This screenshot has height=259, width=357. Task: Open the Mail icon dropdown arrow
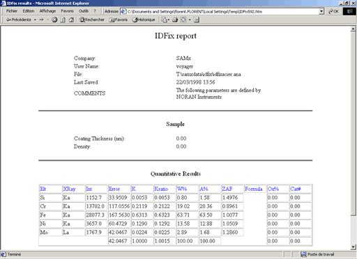point(169,19)
